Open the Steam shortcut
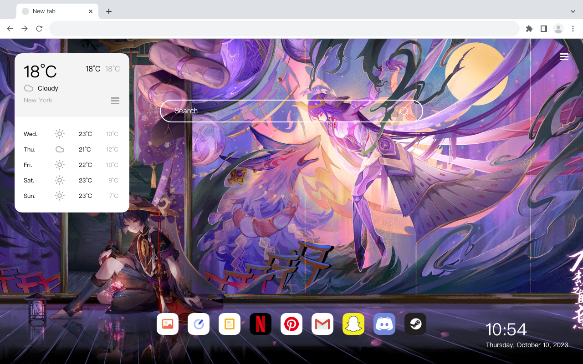 point(415,324)
